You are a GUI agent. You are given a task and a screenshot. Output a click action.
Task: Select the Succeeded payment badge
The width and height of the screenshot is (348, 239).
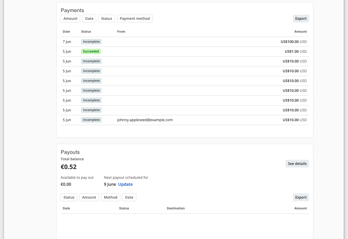point(91,51)
